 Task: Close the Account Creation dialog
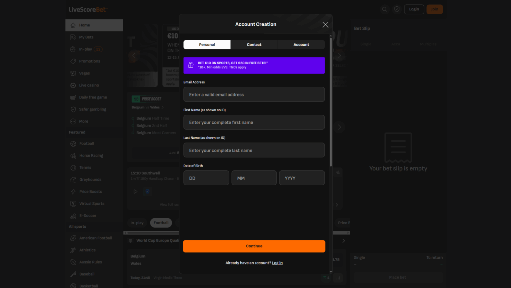[325, 25]
